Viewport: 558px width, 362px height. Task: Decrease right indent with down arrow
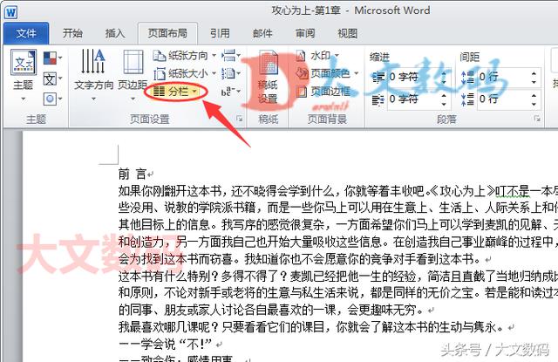(444, 103)
